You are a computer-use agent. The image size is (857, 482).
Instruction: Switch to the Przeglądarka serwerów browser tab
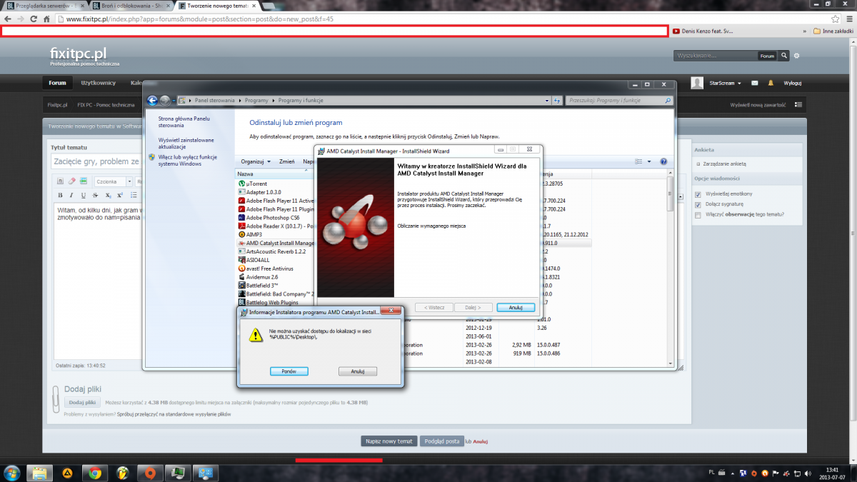point(45,5)
